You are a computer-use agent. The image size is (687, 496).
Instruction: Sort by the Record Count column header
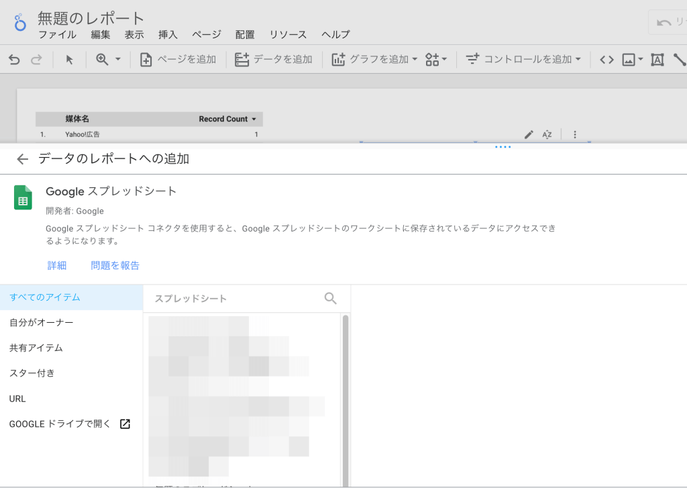(227, 119)
